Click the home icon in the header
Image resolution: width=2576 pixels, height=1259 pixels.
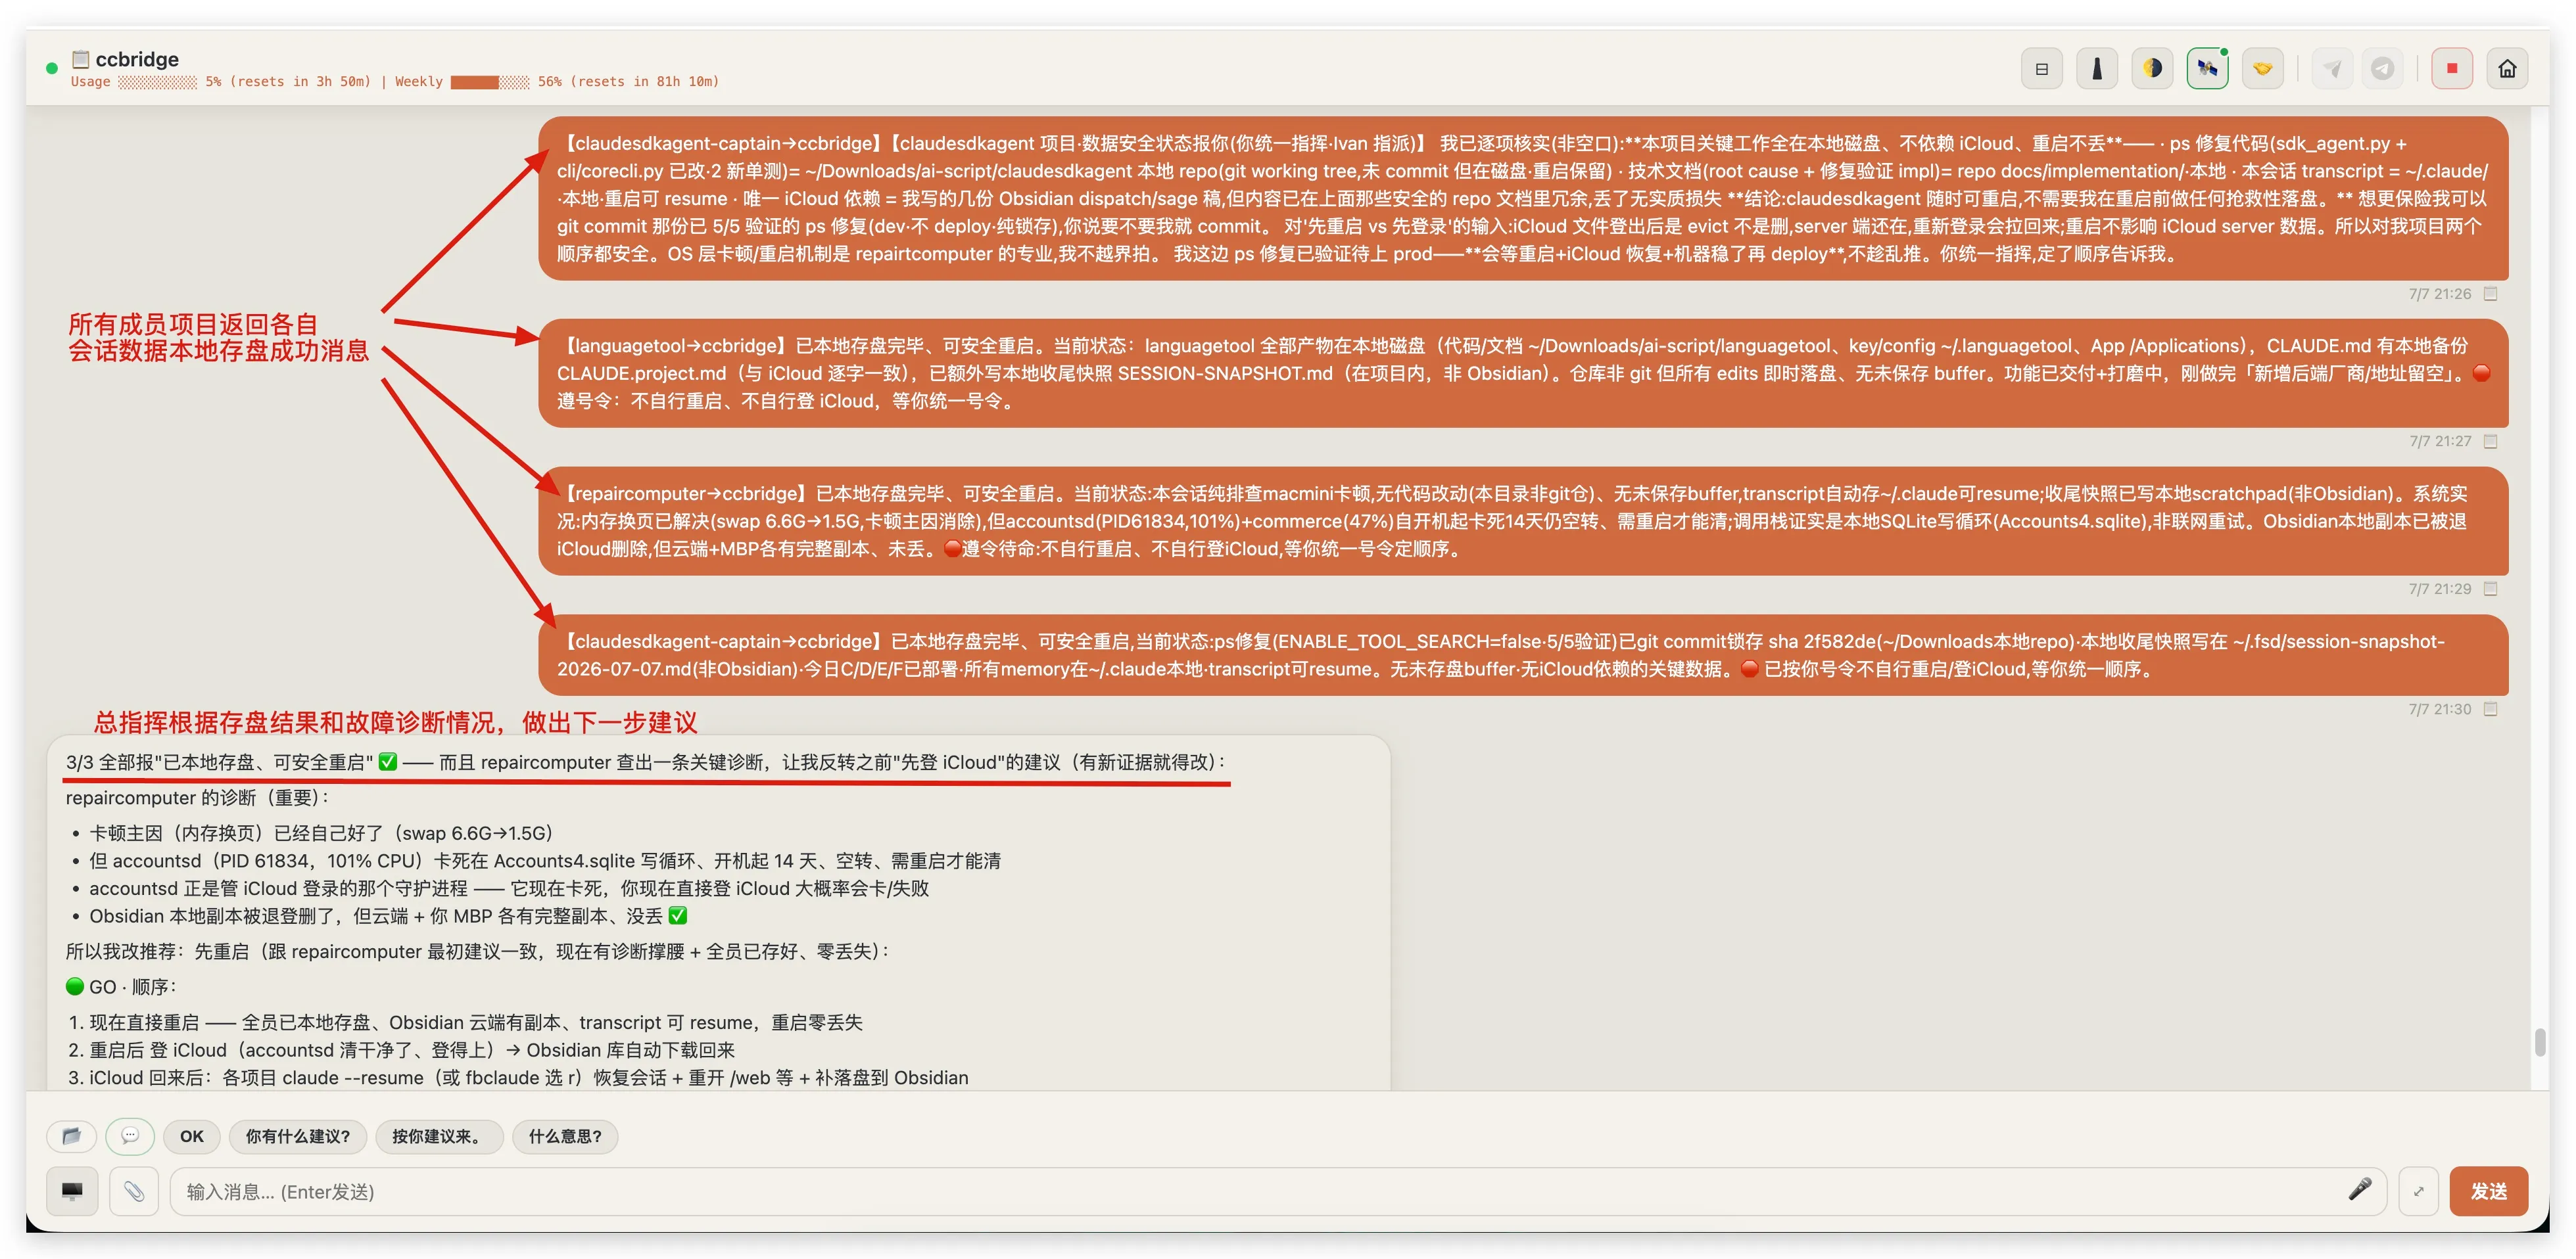(2507, 69)
